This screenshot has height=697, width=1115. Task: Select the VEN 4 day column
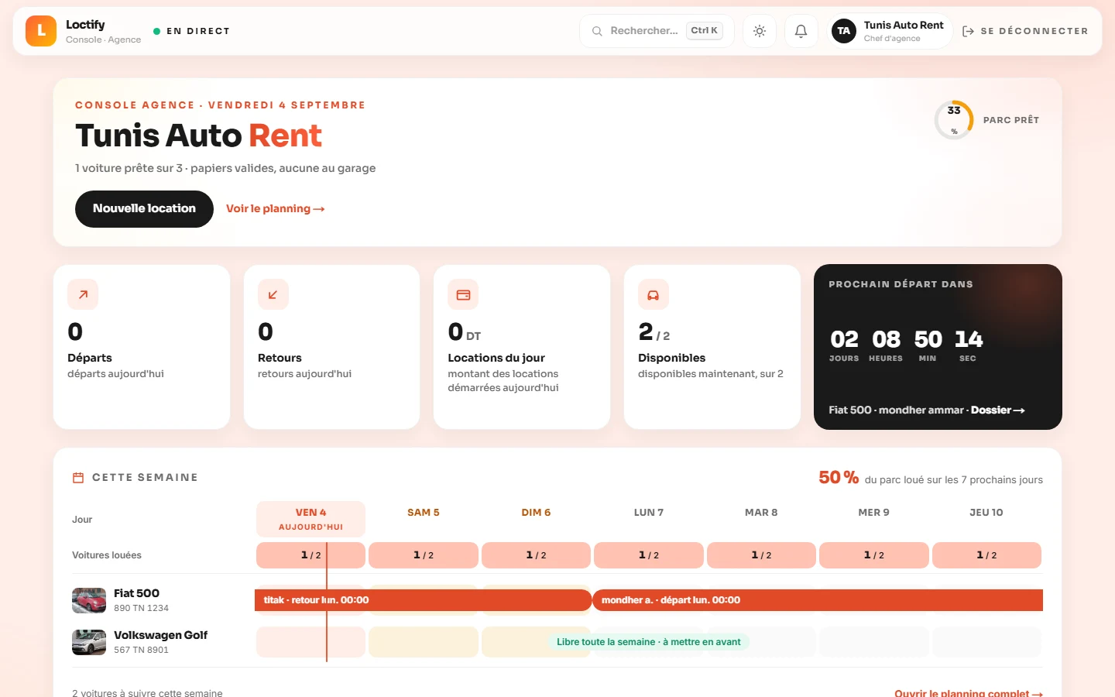tap(311, 519)
